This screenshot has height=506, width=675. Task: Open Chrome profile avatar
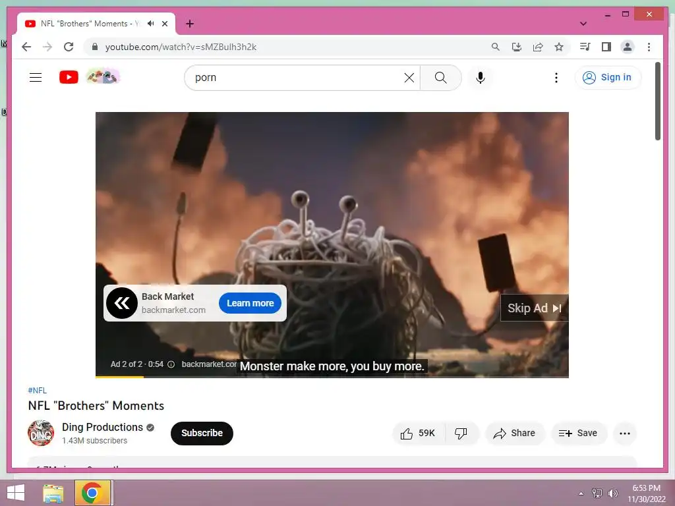(628, 47)
